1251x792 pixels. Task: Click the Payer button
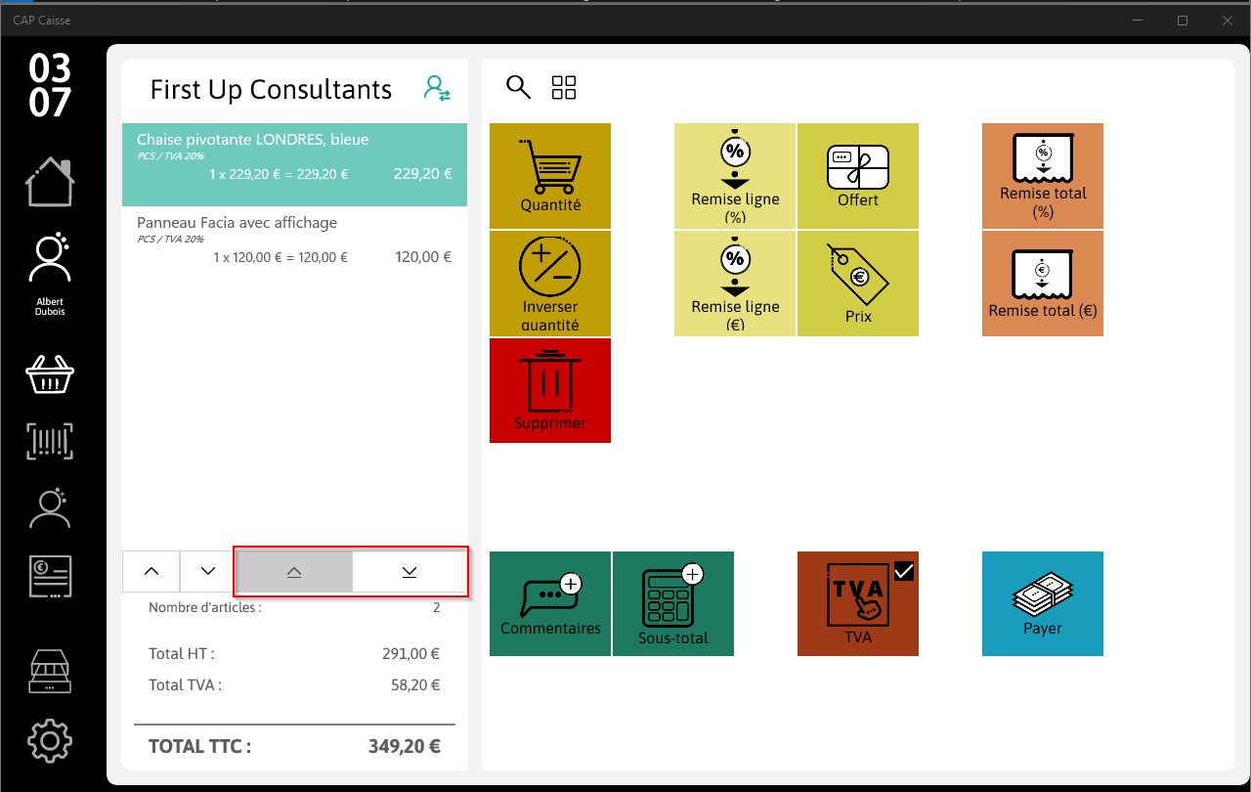point(1043,603)
